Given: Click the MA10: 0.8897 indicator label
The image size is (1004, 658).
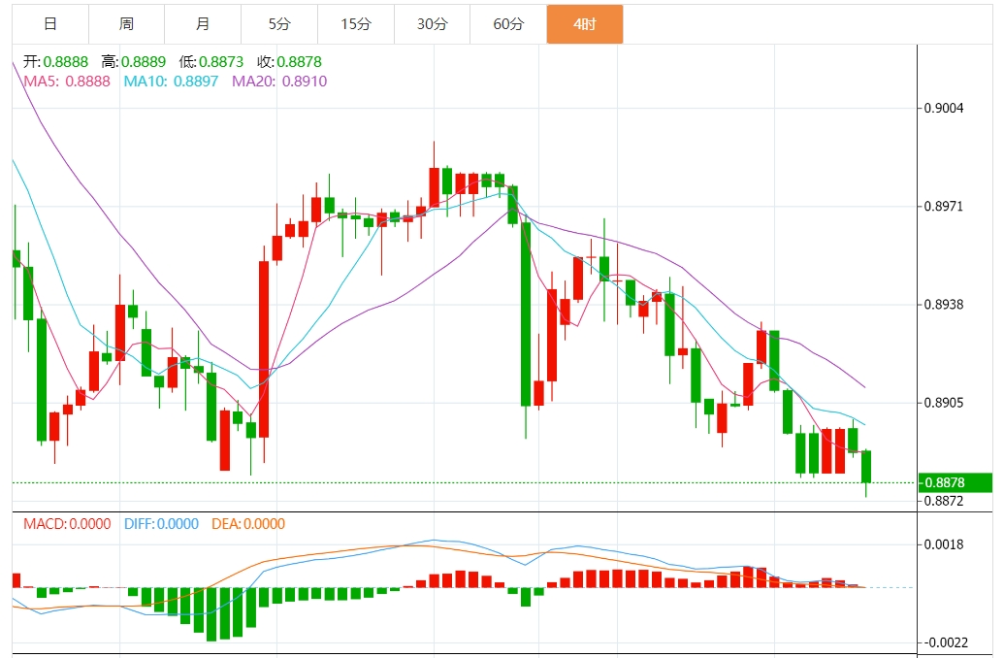Looking at the screenshot, I should pos(171,82).
